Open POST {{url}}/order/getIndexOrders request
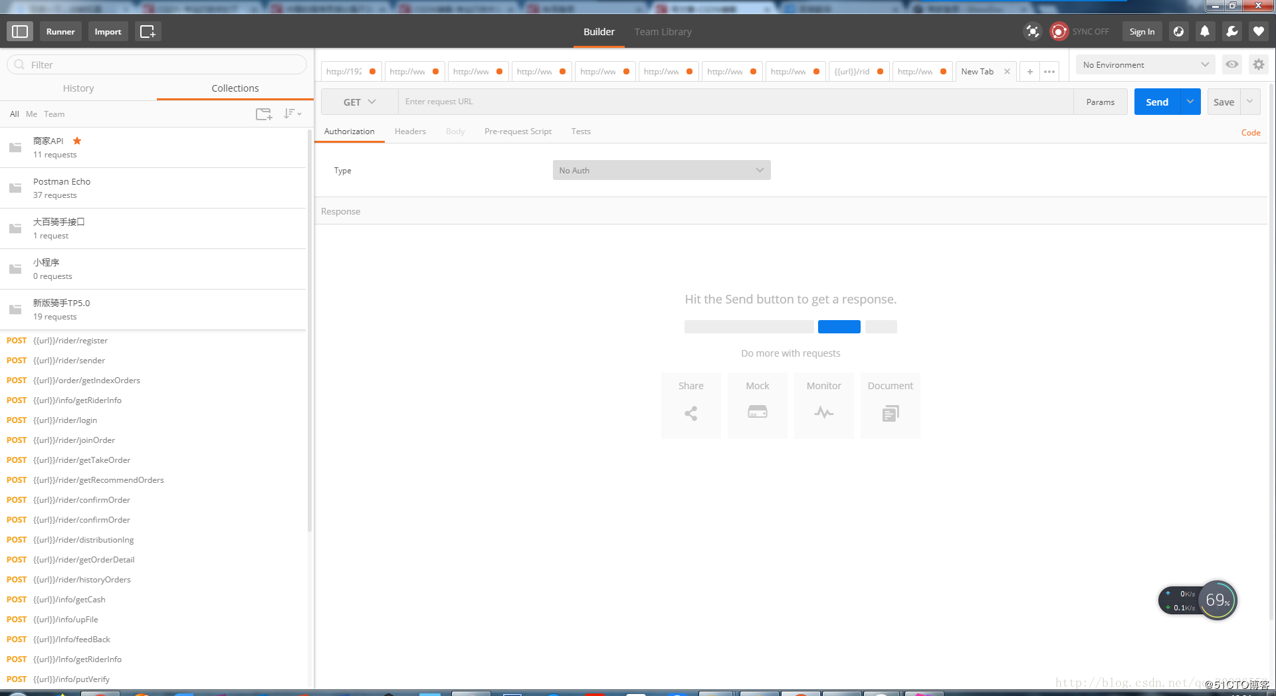The width and height of the screenshot is (1276, 696). coord(153,381)
